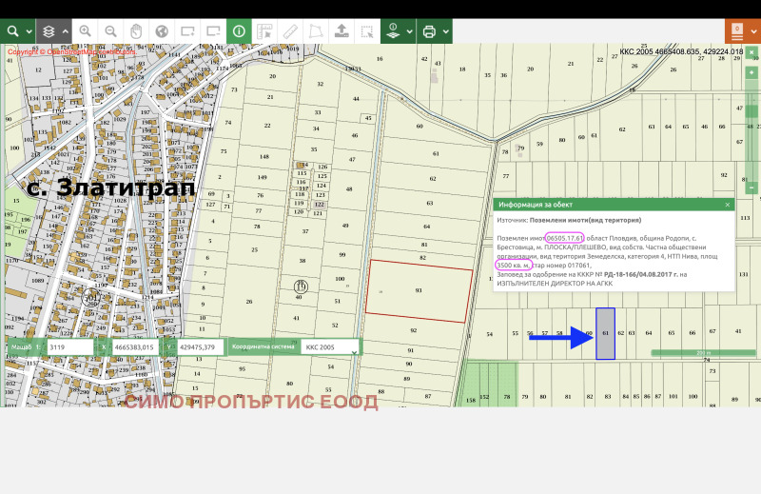Select the zoom in tool
Viewport: 761px width, 494px height.
point(86,31)
